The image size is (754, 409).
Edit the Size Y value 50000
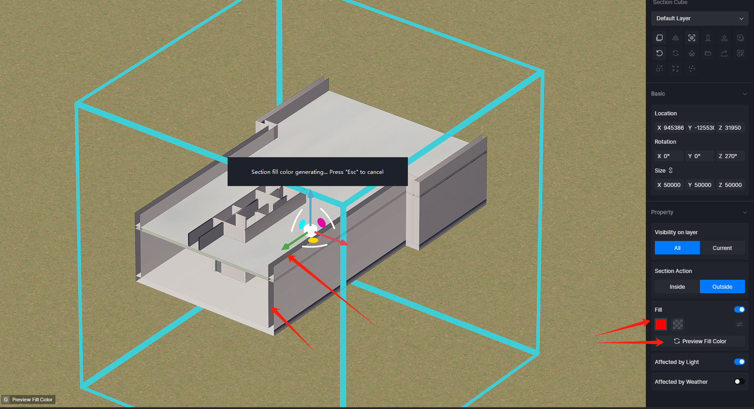pyautogui.click(x=700, y=185)
